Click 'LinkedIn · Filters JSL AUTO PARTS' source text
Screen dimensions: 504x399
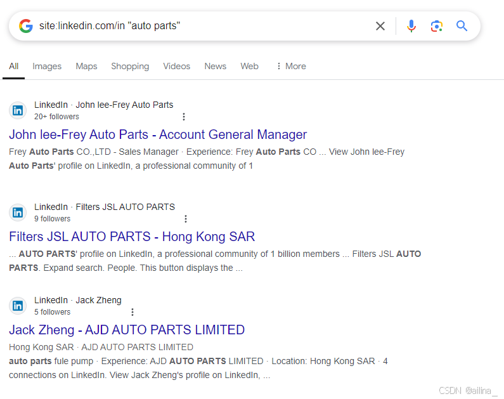[105, 207]
